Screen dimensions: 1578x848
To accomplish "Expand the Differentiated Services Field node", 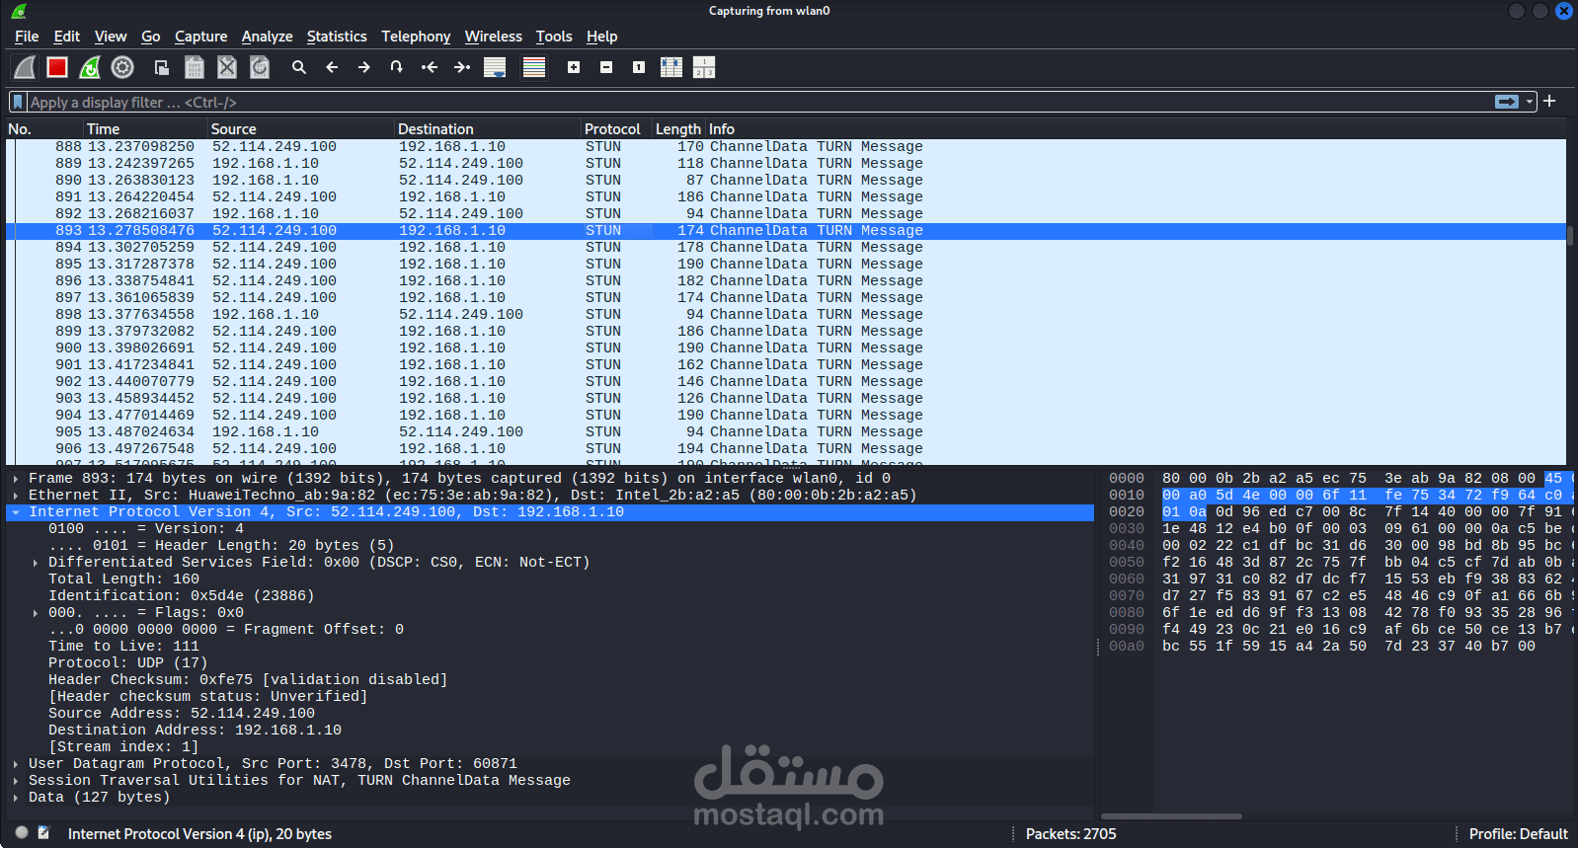I will coord(36,563).
